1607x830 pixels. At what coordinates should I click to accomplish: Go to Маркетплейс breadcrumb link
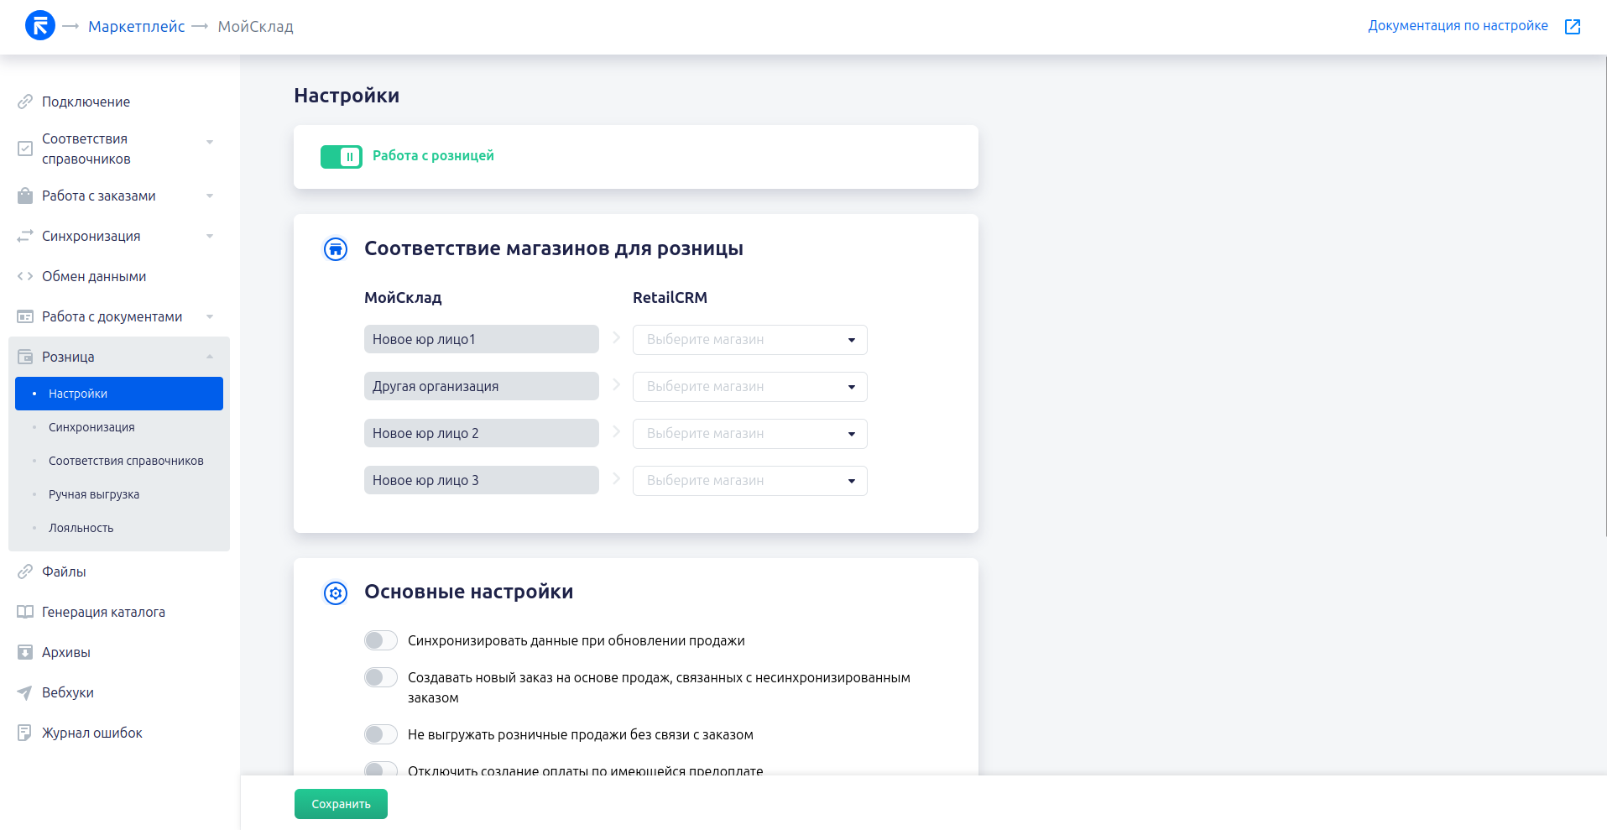click(136, 26)
